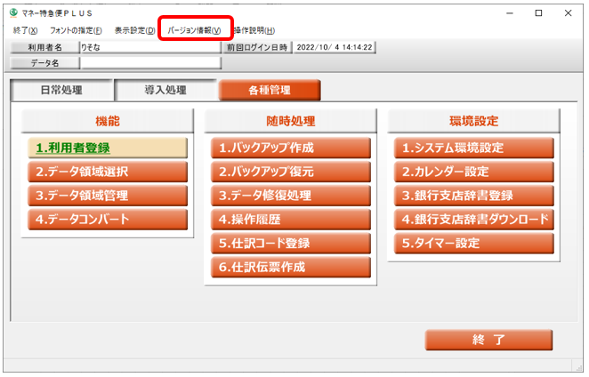
Task: Open the 操作説明(H) menu
Action: coord(254,30)
